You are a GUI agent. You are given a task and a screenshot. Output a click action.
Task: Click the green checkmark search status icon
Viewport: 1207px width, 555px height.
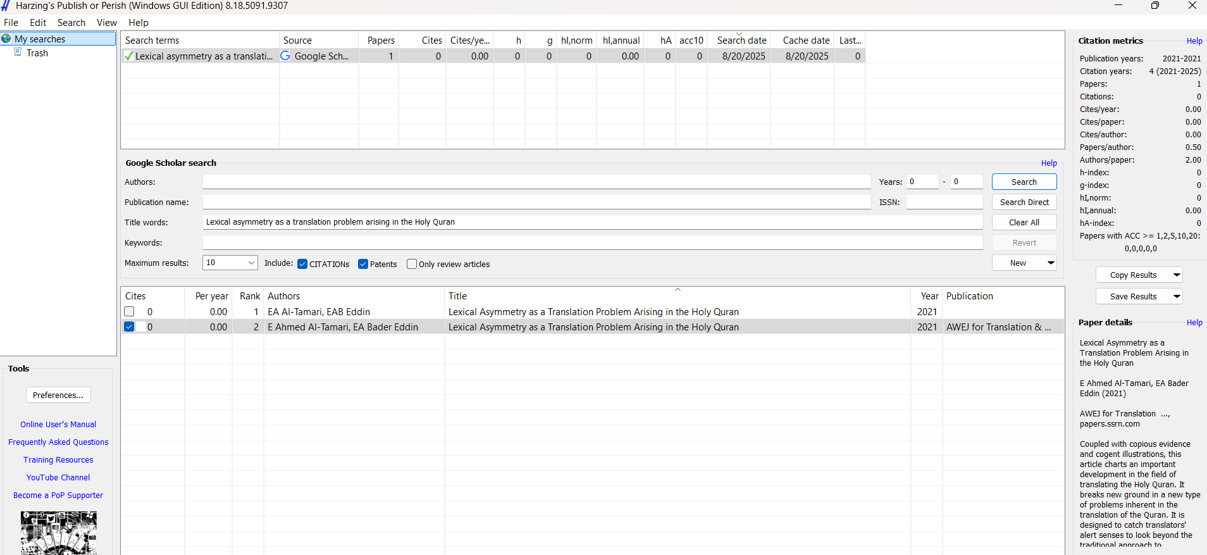point(129,56)
